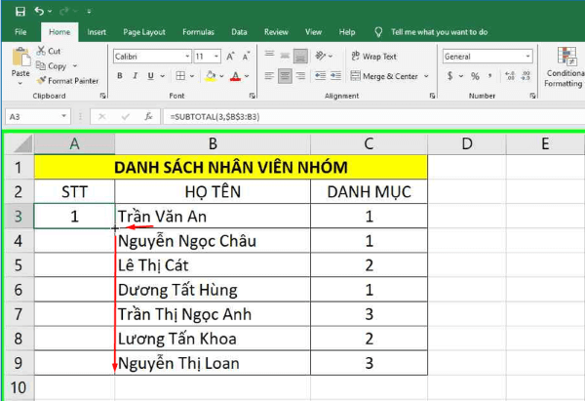Open the General number format dropdown

(x=527, y=57)
